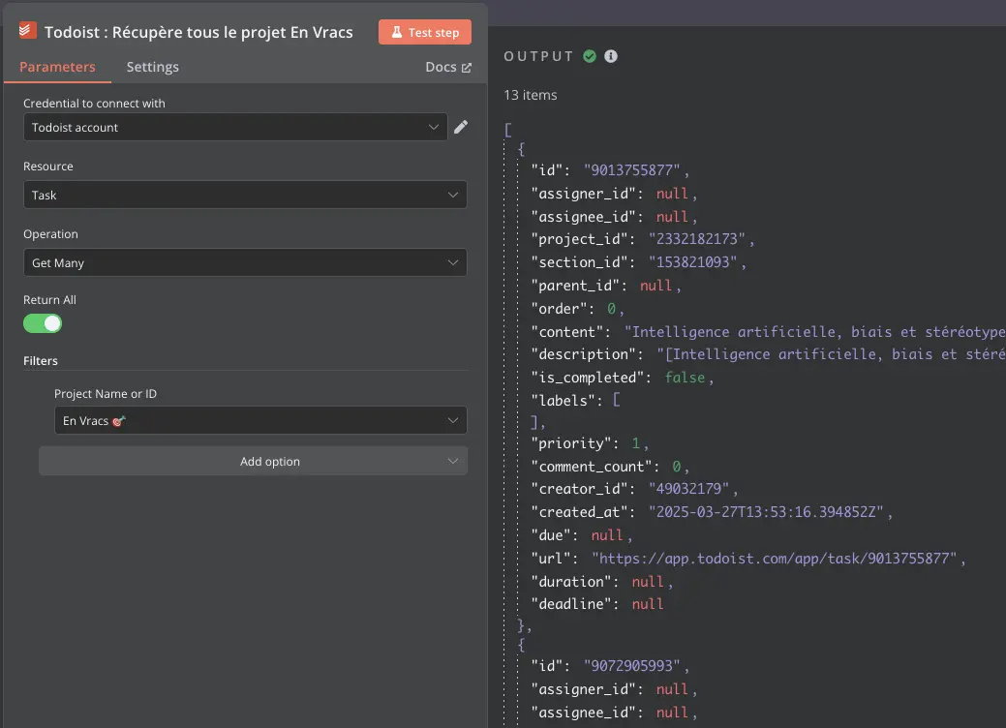Click the second item id 9072905993
The height and width of the screenshot is (728, 1006).
point(632,666)
